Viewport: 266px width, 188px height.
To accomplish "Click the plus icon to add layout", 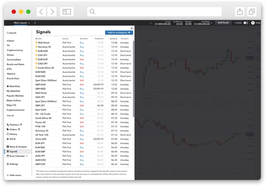I will pyautogui.click(x=35, y=23).
